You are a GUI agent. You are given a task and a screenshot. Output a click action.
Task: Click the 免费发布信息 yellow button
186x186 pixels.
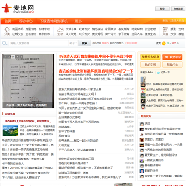(150, 57)
